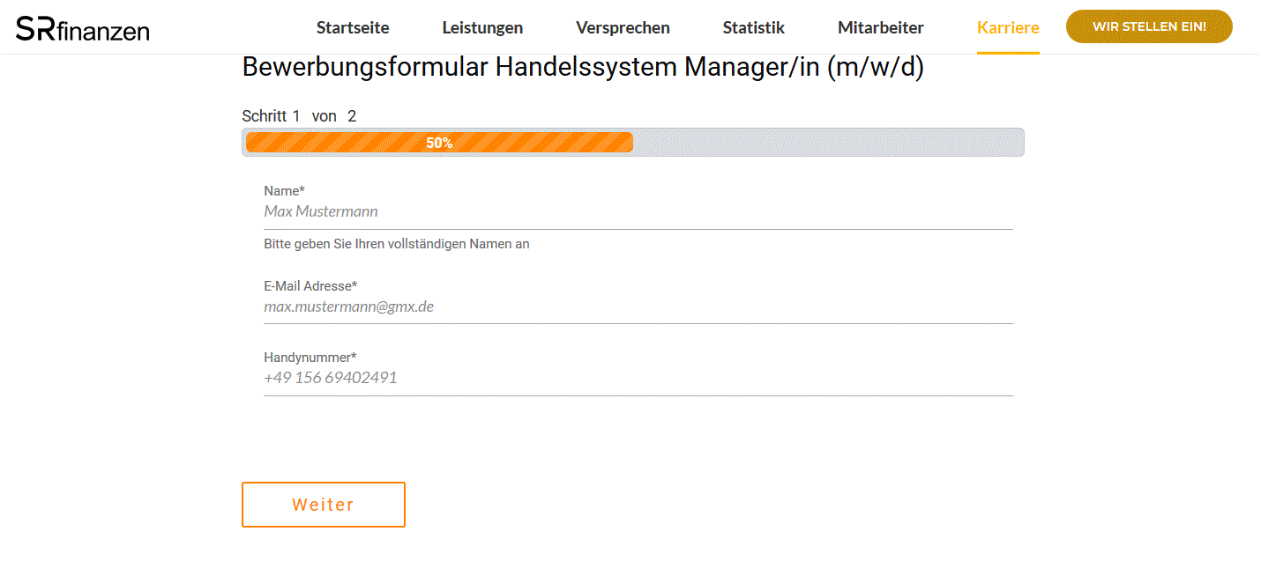Select Mitarbeiter in the navigation bar
This screenshot has width=1261, height=561.
(880, 27)
